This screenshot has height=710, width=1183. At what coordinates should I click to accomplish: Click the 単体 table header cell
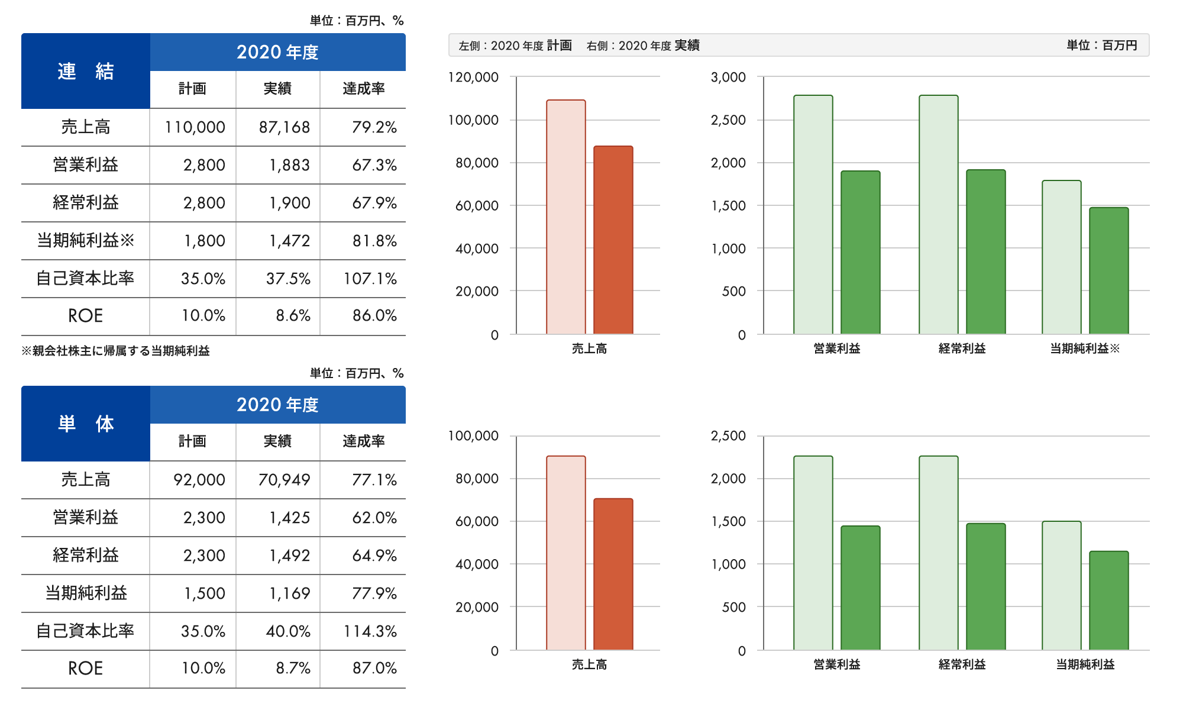pyautogui.click(x=86, y=424)
